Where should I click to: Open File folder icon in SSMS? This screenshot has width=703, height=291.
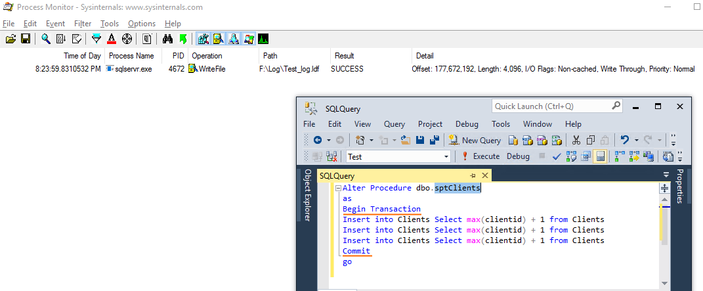pyautogui.click(x=406, y=141)
